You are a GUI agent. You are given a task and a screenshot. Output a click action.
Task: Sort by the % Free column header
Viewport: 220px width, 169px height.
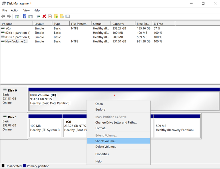point(164,24)
